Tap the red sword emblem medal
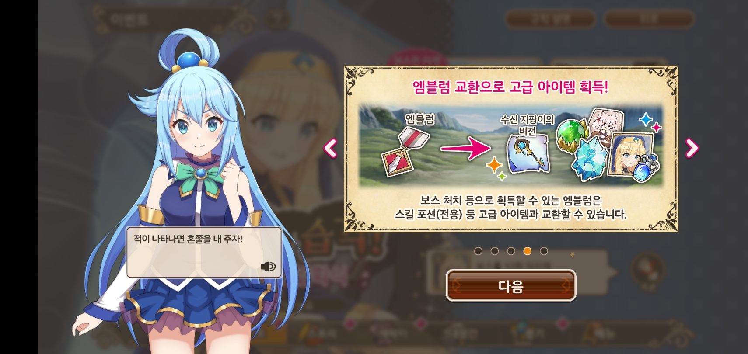The image size is (748, 354). (x=405, y=152)
